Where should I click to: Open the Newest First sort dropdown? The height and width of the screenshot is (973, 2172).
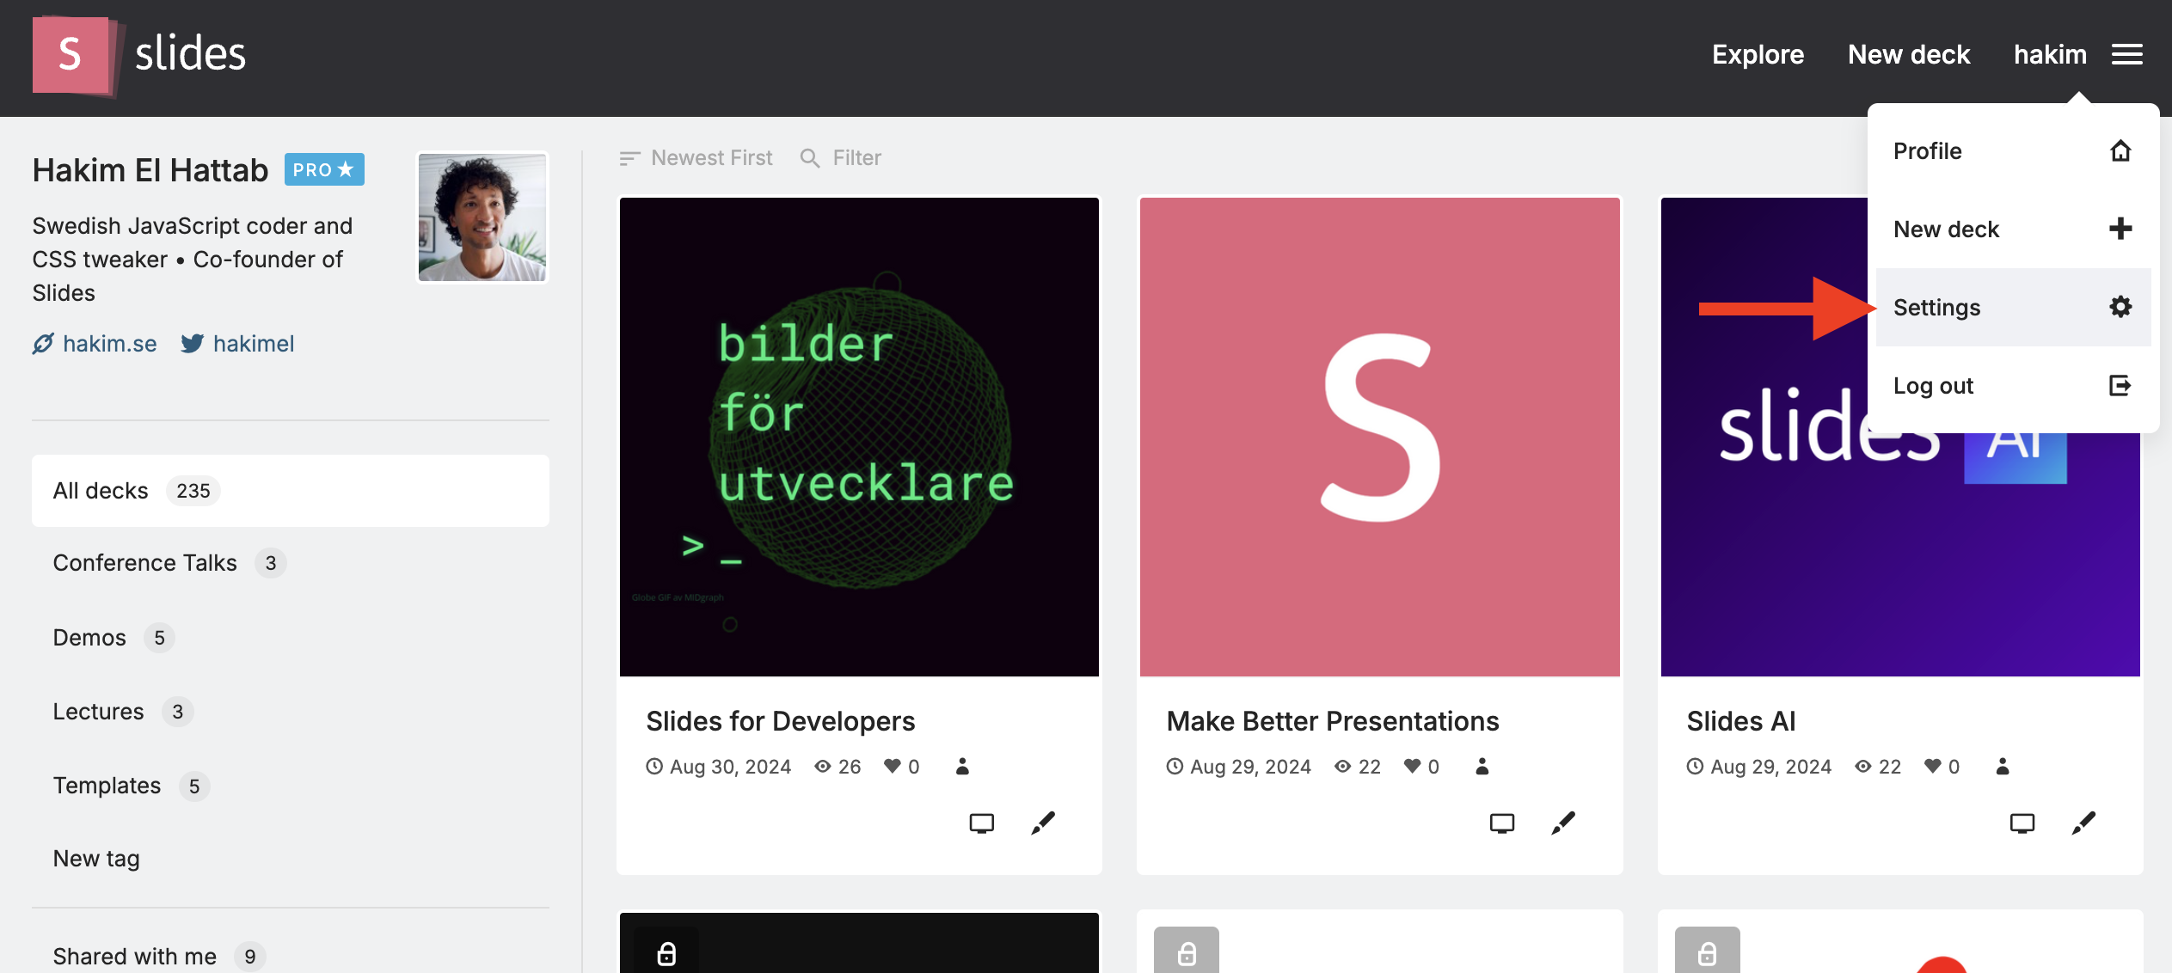tap(696, 158)
